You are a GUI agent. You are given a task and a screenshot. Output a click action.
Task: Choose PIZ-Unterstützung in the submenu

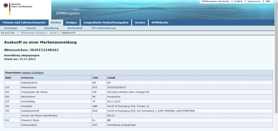(103, 28)
